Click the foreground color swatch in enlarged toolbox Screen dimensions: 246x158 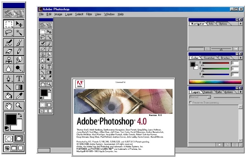(11, 120)
